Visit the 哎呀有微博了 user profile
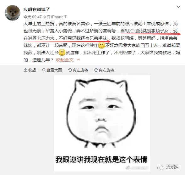Screen dimensions: 185x175 coord(37,9)
